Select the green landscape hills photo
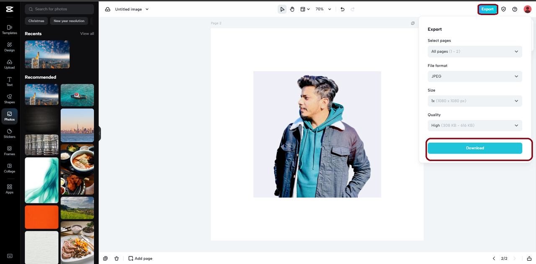536x264 pixels. tap(77, 208)
